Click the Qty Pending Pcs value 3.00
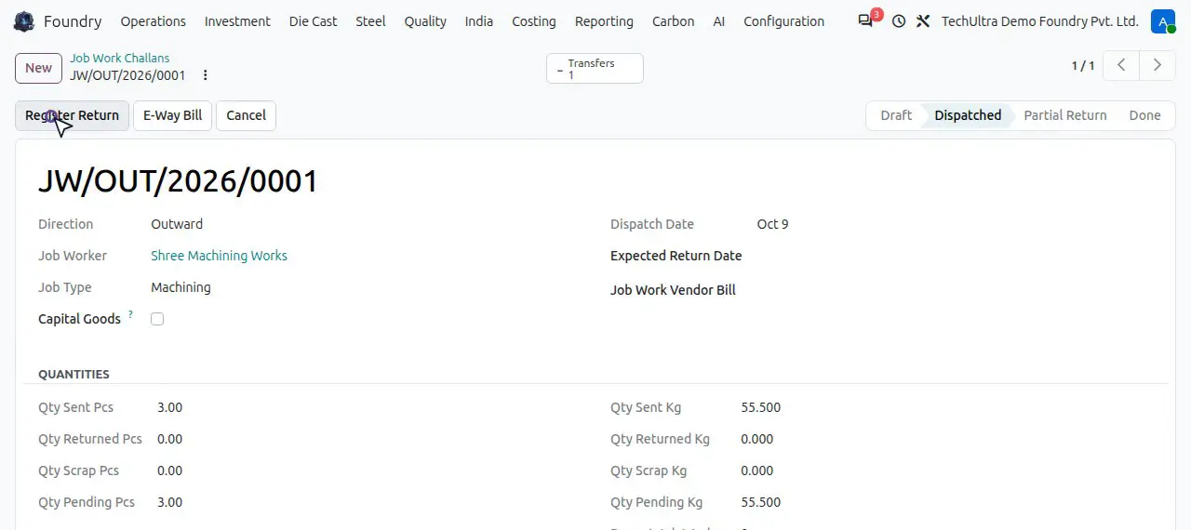Image resolution: width=1191 pixels, height=530 pixels. (x=169, y=502)
